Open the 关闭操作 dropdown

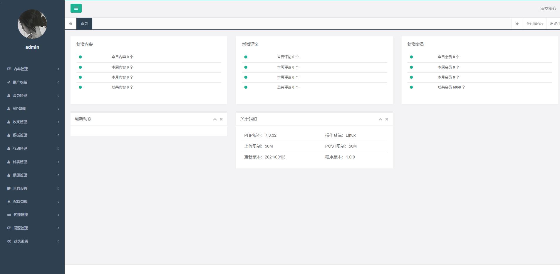[534, 24]
